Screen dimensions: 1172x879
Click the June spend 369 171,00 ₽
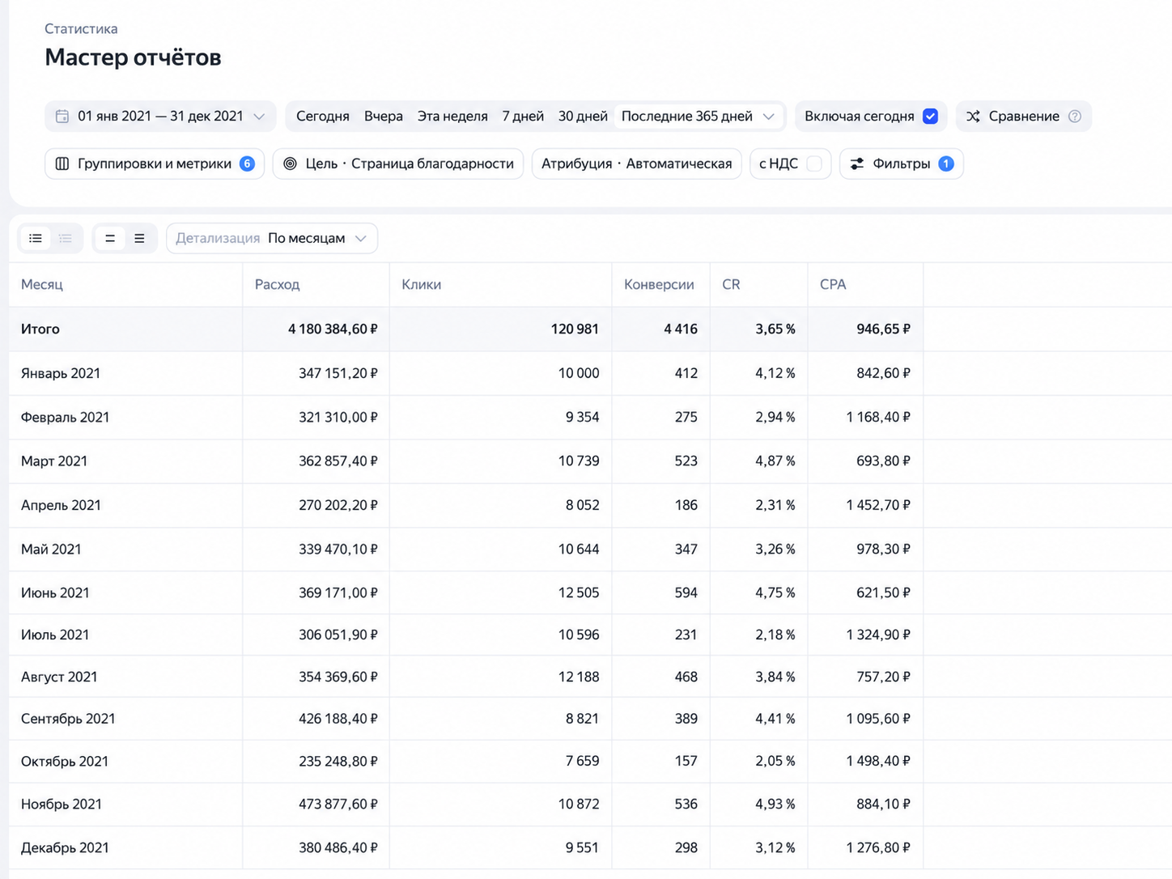tap(338, 592)
